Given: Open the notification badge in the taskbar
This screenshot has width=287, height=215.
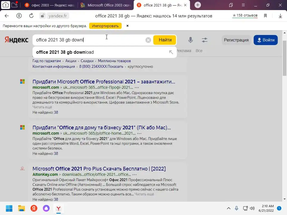Looking at the screenshot, I should click(x=279, y=208).
